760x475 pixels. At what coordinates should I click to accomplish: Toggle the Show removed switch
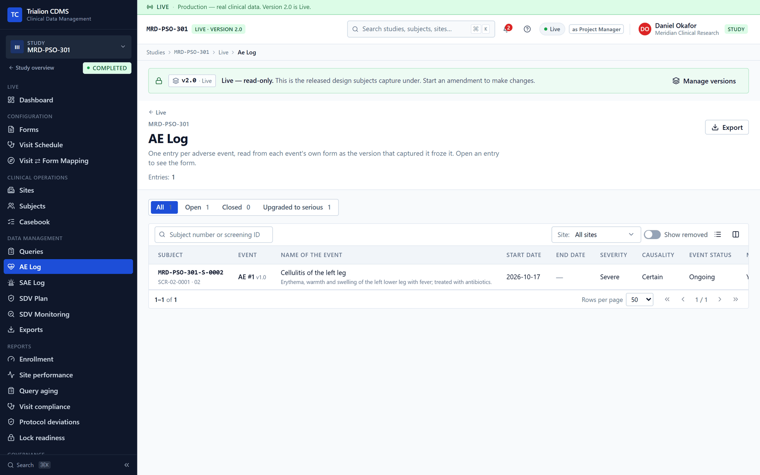pos(652,235)
